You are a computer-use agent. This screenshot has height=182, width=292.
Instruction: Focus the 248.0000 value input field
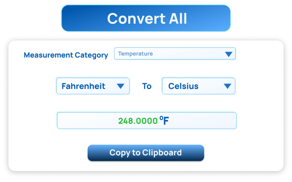pyautogui.click(x=147, y=121)
